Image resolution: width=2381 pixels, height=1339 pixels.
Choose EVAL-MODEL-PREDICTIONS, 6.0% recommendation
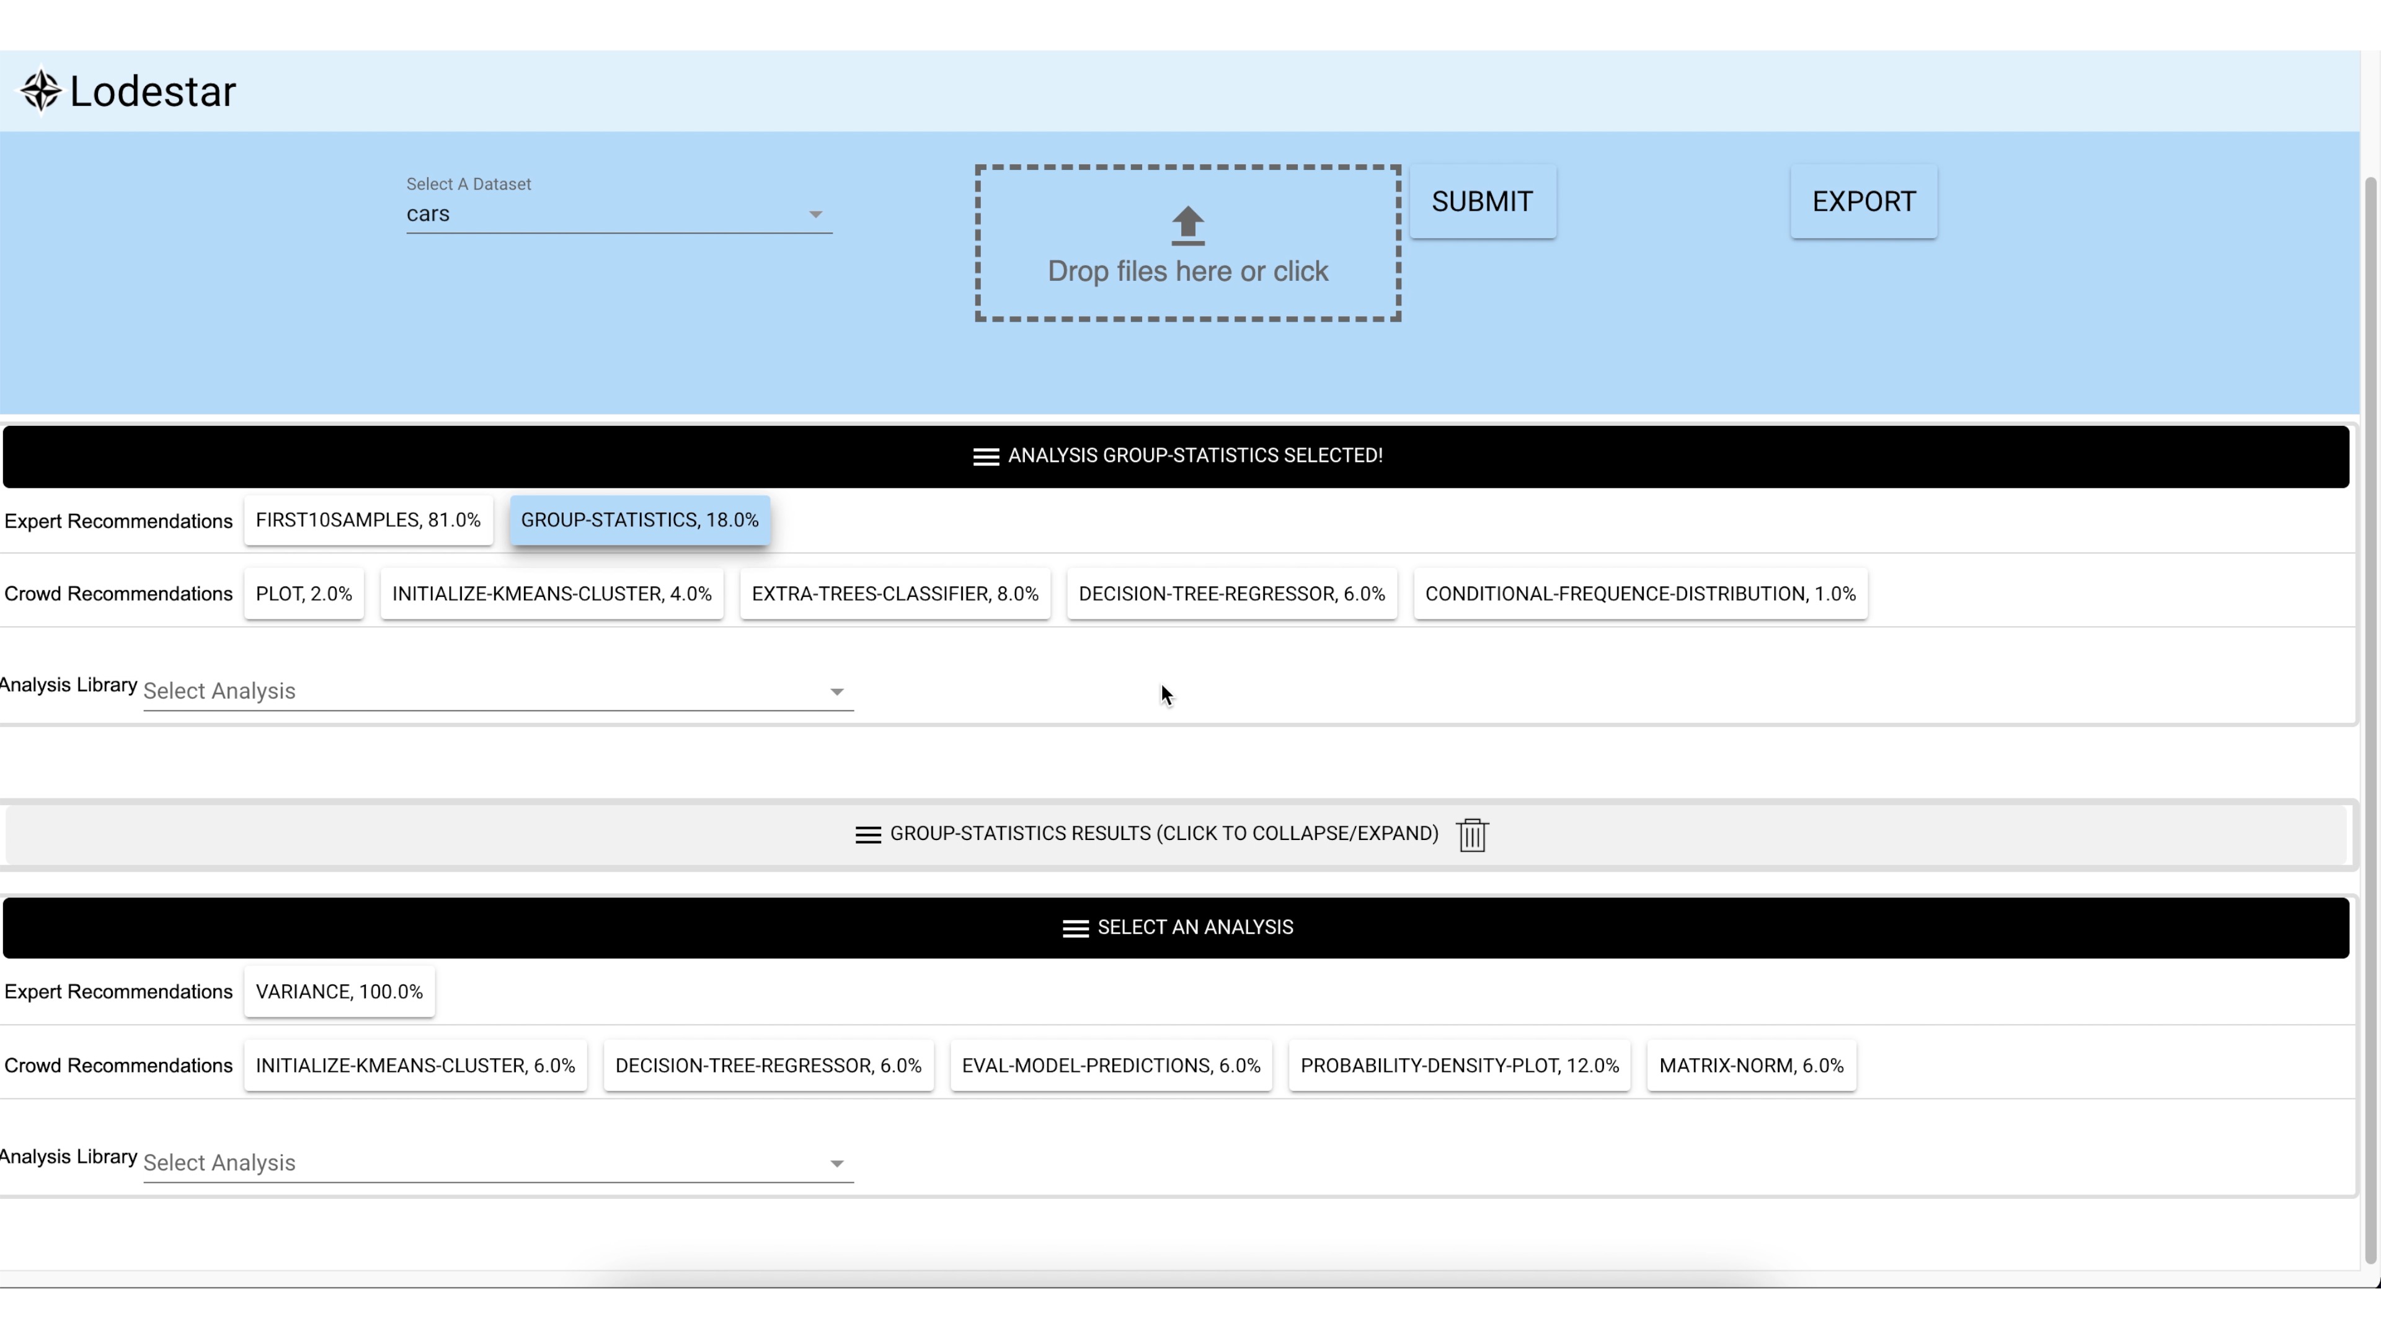[x=1111, y=1066]
